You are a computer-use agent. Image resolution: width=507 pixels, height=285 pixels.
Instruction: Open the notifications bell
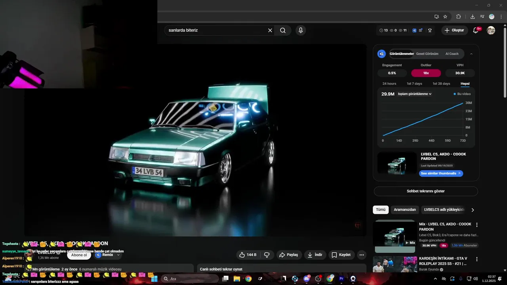click(x=476, y=30)
